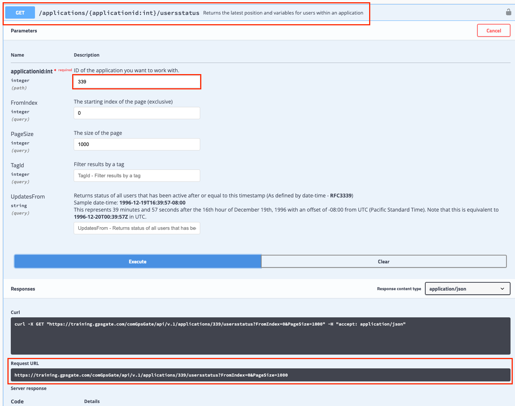The height and width of the screenshot is (406, 515).
Task: Click the curl command code block
Action: [x=260, y=336]
